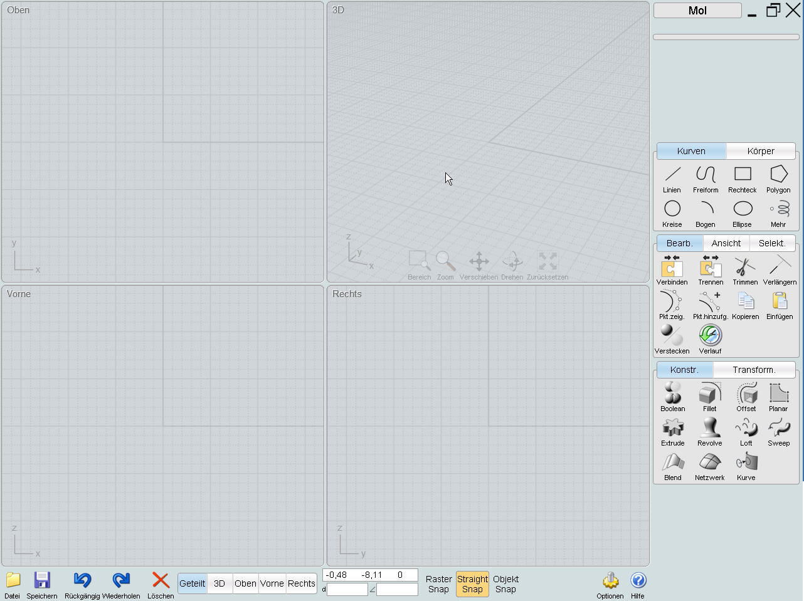Open the Datei file menu
Screen dimensions: 804x601
tap(13, 585)
